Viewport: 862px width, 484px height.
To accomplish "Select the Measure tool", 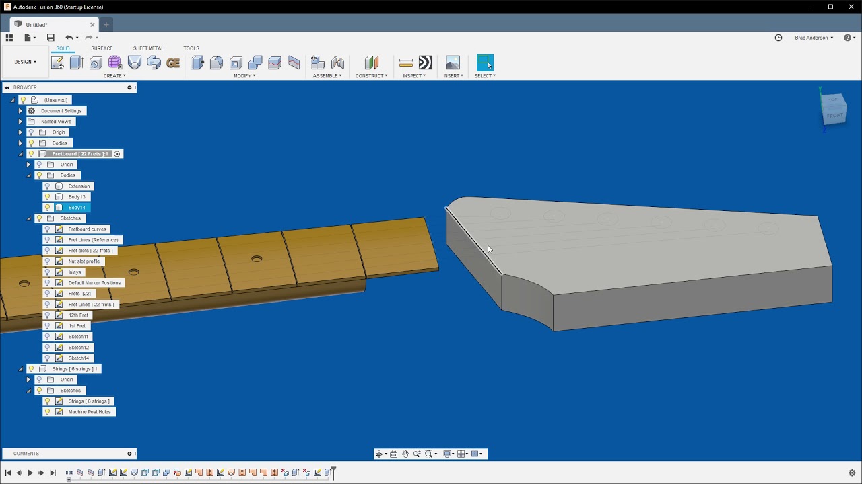I will tap(406, 63).
